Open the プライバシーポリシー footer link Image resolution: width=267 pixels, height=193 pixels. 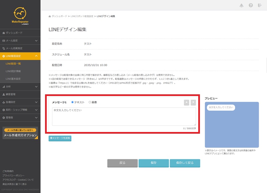coord(13,175)
